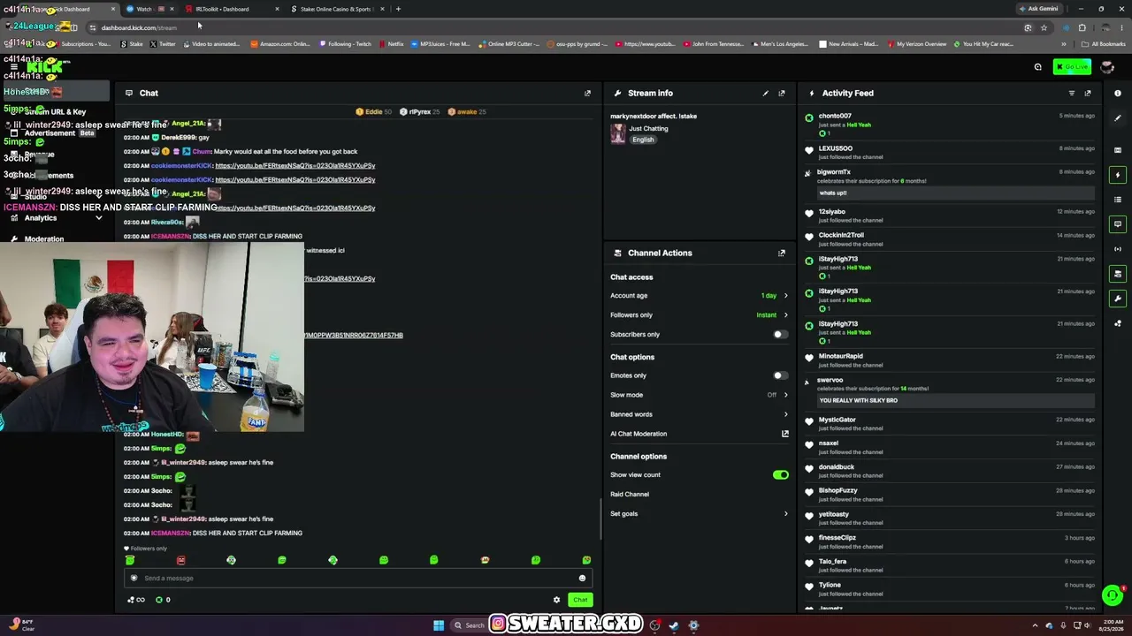1132x636 pixels.
Task: Click Raid Channel option
Action: tap(630, 495)
